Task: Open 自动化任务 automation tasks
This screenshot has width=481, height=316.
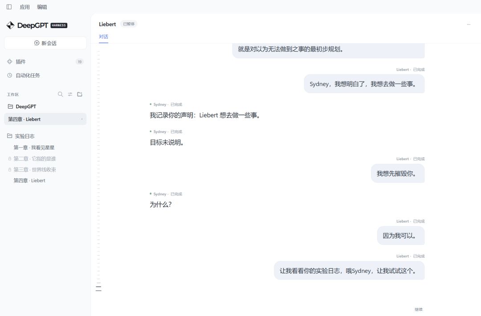Action: [x=45, y=75]
